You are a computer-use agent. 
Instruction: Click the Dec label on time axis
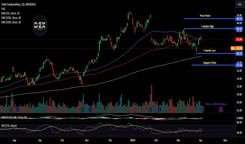coord(110,140)
